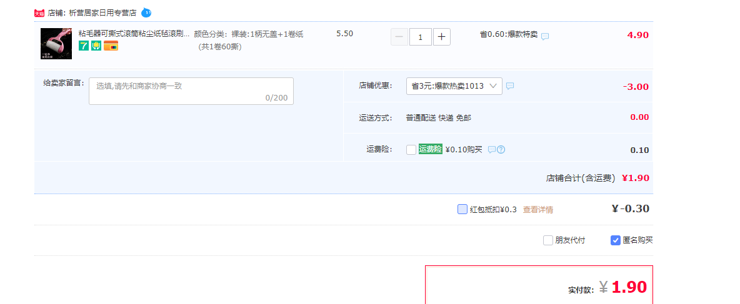740x304 pixels.
Task: Open the 省3元:爆款热卖1013 store discount dropdown
Action: (454, 86)
